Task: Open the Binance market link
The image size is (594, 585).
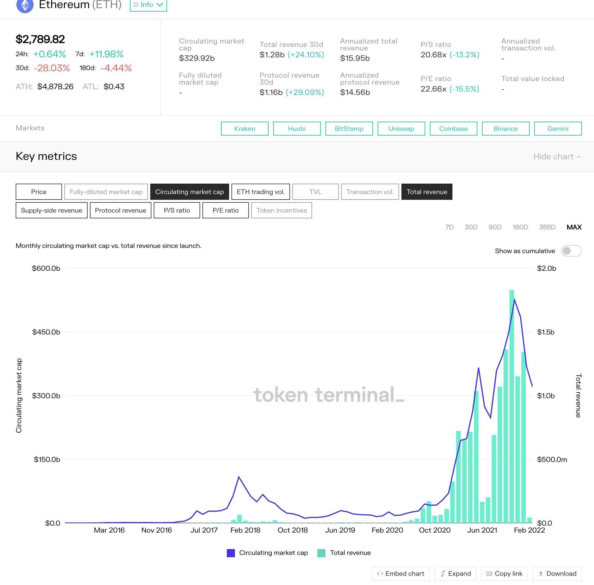Action: pos(506,129)
